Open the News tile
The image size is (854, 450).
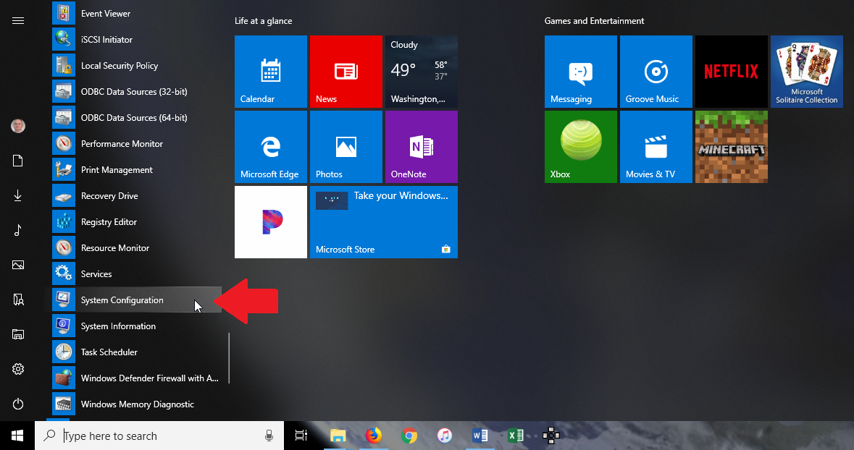pos(346,72)
